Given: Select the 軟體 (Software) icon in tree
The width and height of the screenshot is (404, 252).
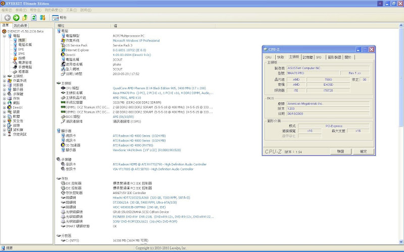Looking at the screenshot, I should [x=10, y=116].
